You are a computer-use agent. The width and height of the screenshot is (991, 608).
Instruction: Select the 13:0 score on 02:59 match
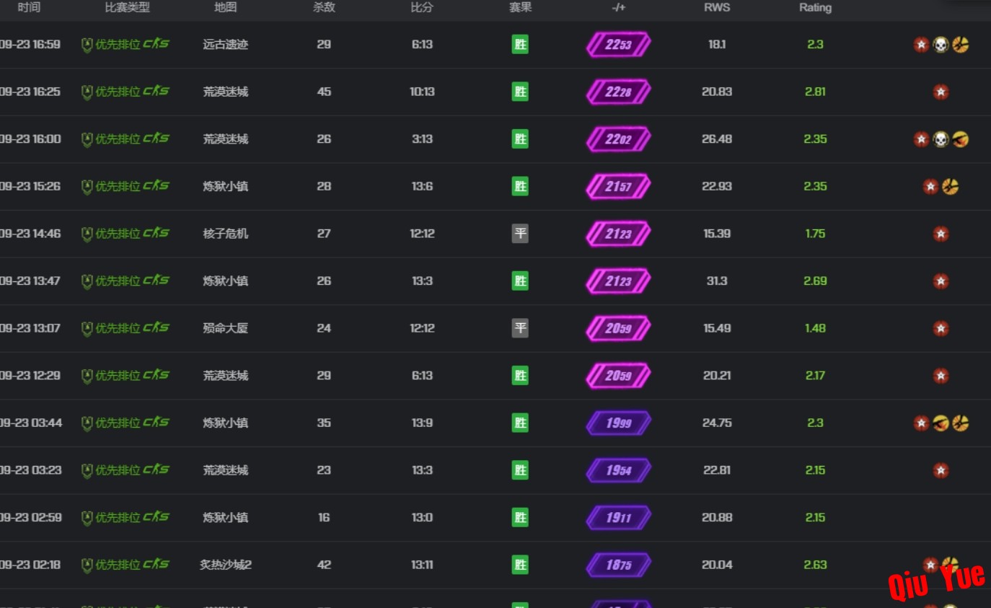(x=422, y=518)
